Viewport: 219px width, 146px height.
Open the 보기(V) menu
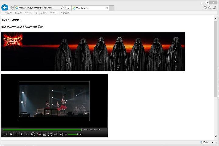[x=28, y=12]
